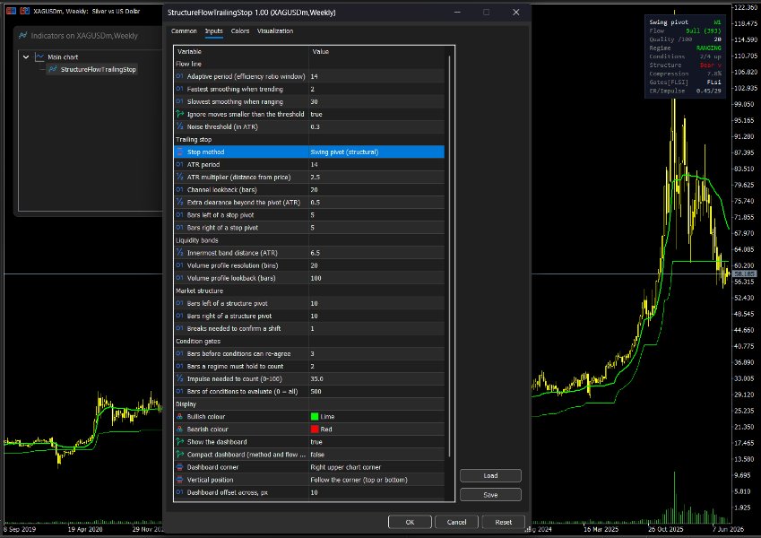Edit the Impulse needed value 35.0
Screen dimensions: 761x538
376,378
